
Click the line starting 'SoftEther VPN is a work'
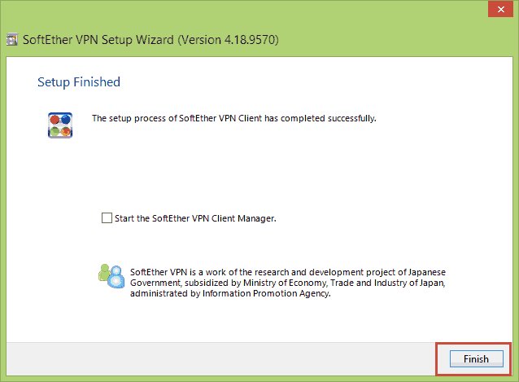(288, 272)
